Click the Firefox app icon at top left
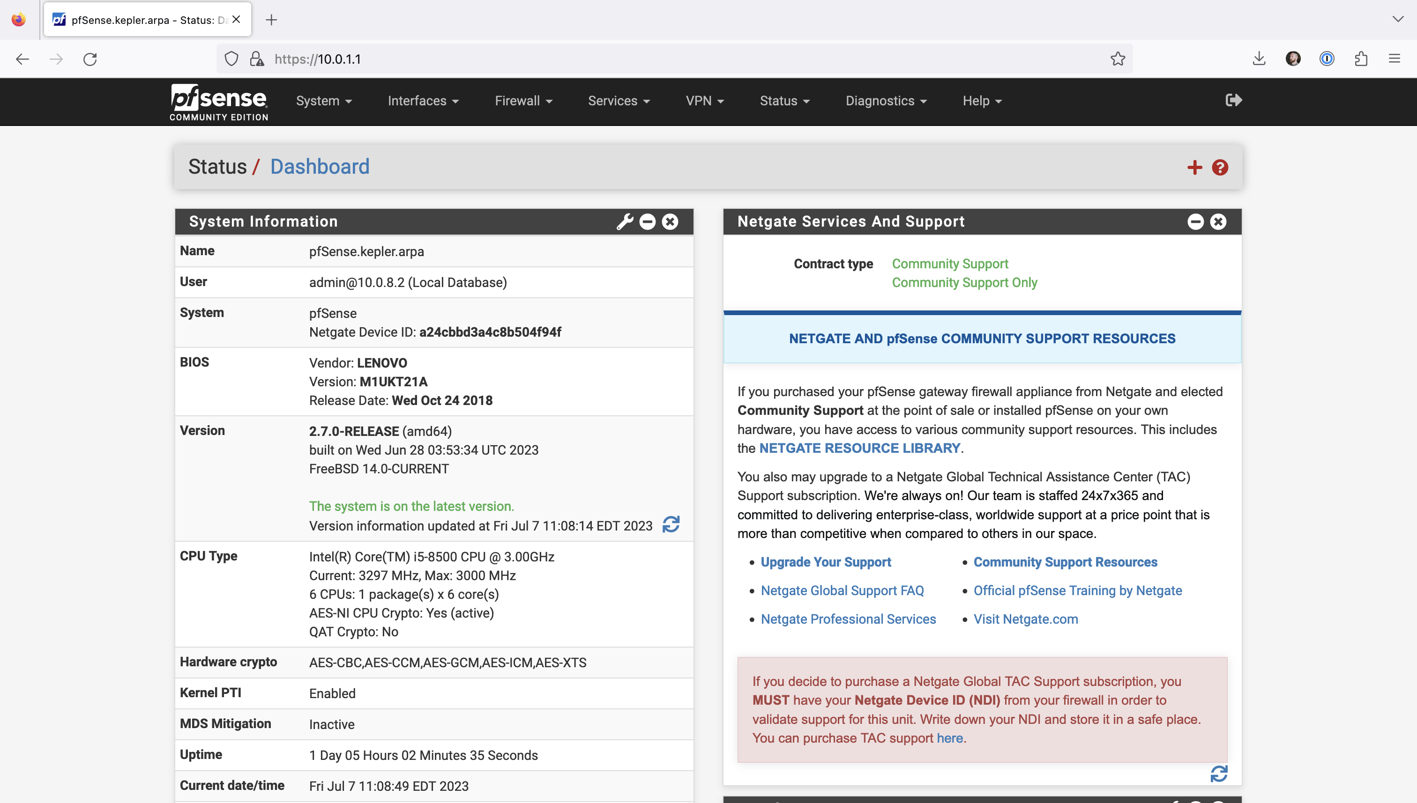Image resolution: width=1417 pixels, height=803 pixels. [18, 19]
